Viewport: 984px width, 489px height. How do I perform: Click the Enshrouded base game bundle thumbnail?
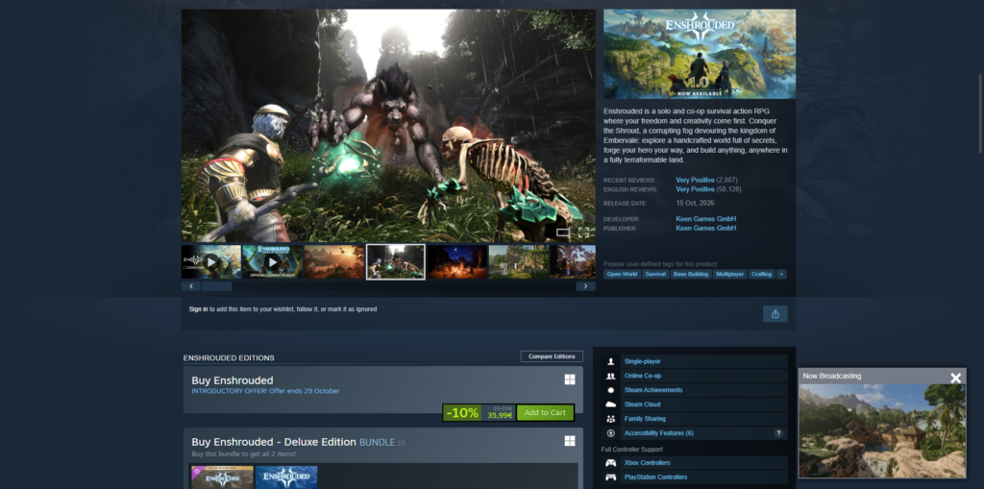(x=286, y=477)
